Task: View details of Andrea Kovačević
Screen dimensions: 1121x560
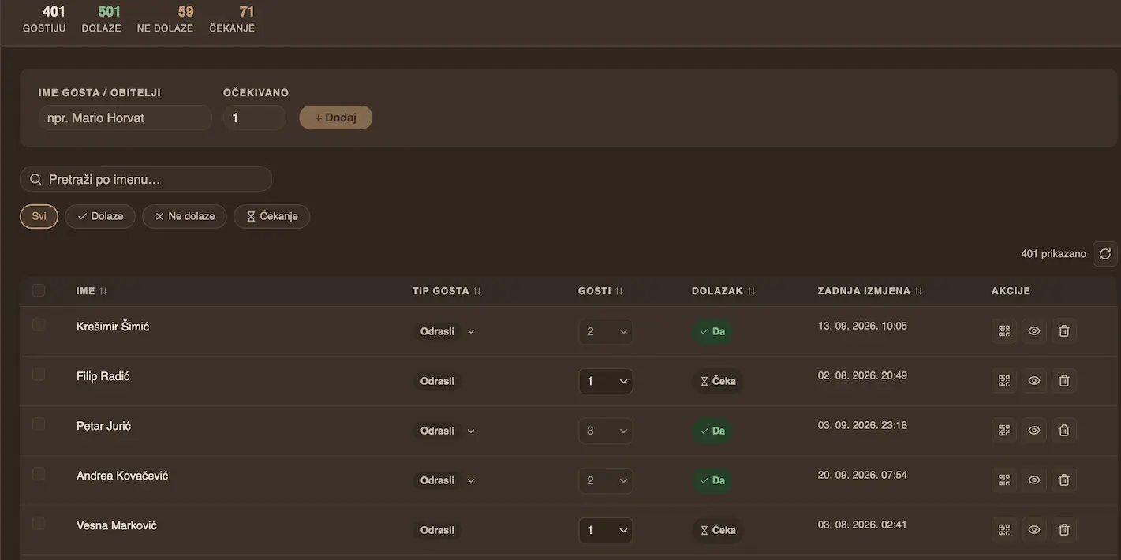Action: coord(1034,480)
